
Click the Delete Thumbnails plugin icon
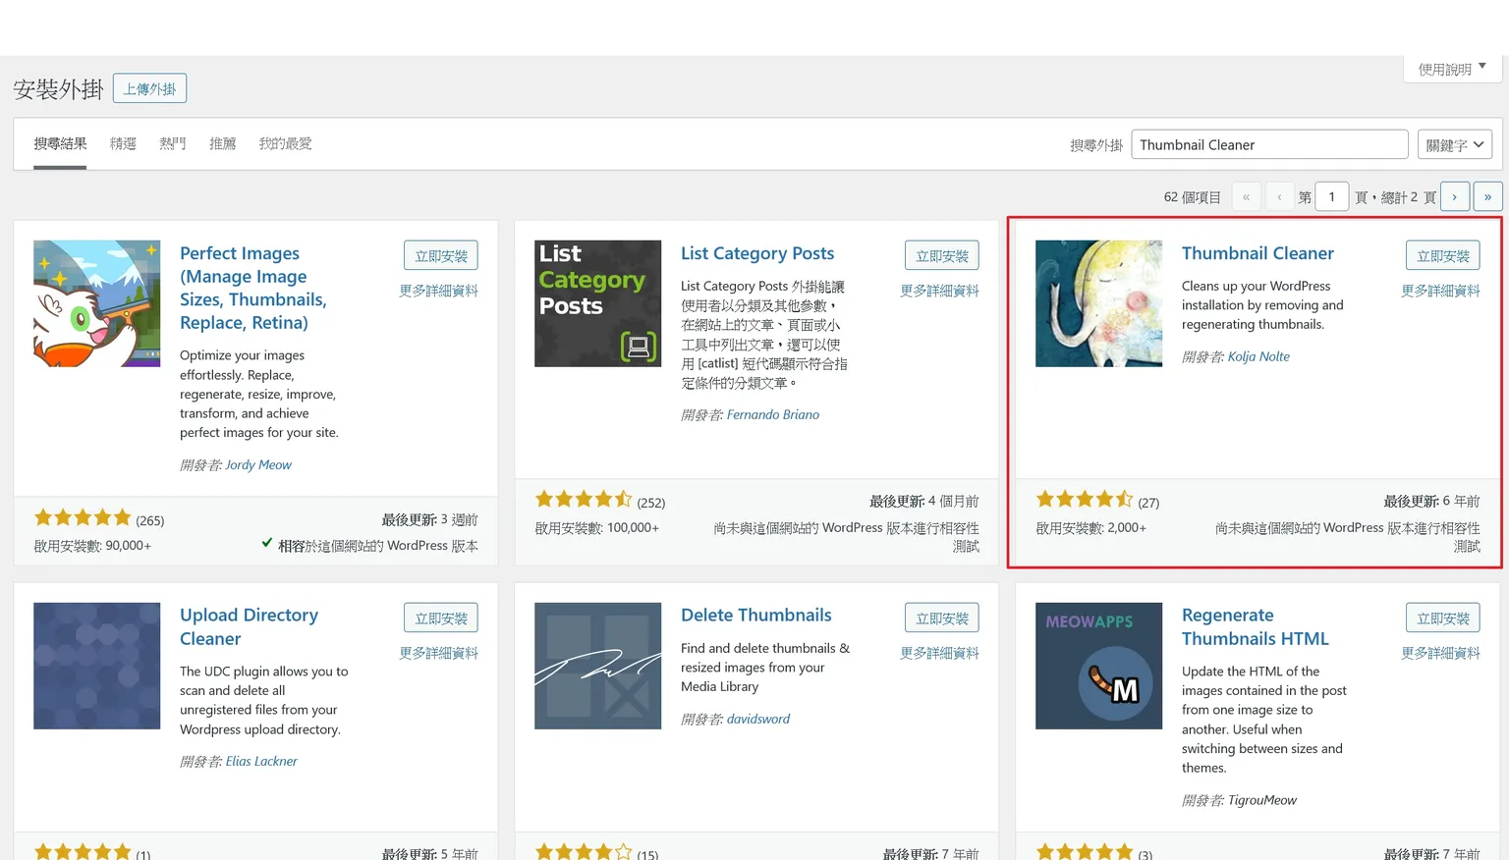tap(597, 666)
